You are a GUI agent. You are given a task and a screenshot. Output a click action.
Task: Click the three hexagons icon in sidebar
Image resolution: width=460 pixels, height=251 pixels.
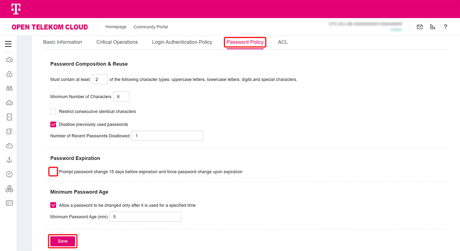[x=9, y=189]
